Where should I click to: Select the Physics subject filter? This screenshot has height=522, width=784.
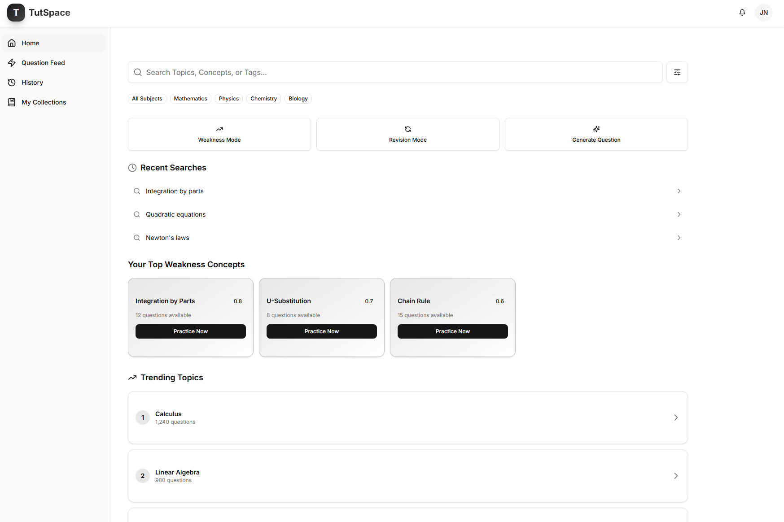pyautogui.click(x=228, y=99)
